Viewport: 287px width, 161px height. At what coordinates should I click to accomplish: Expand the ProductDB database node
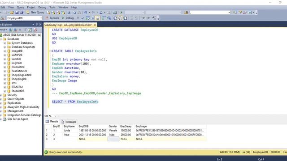pos(4,67)
